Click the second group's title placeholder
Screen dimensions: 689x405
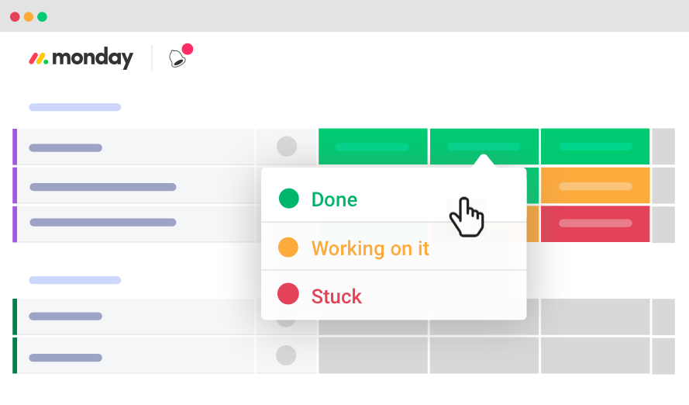click(74, 280)
